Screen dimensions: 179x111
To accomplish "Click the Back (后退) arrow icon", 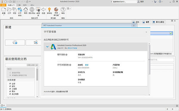I will point(43,10).
